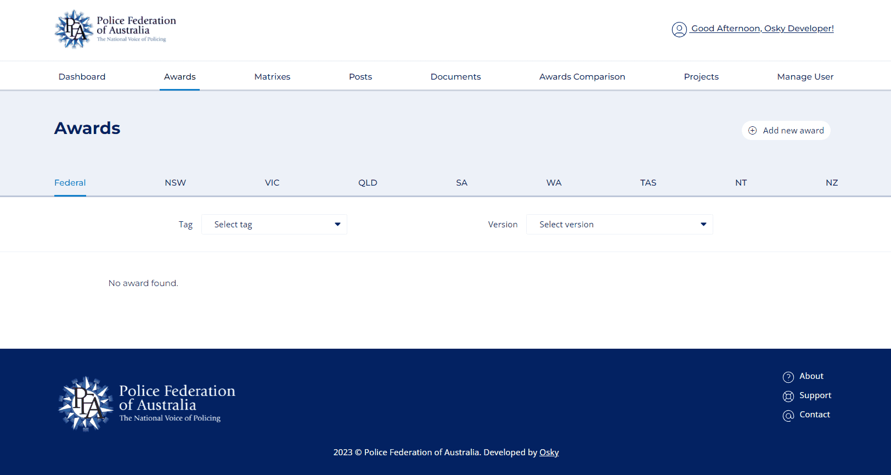The width and height of the screenshot is (891, 475).
Task: Click the user profile avatar icon
Action: point(679,29)
